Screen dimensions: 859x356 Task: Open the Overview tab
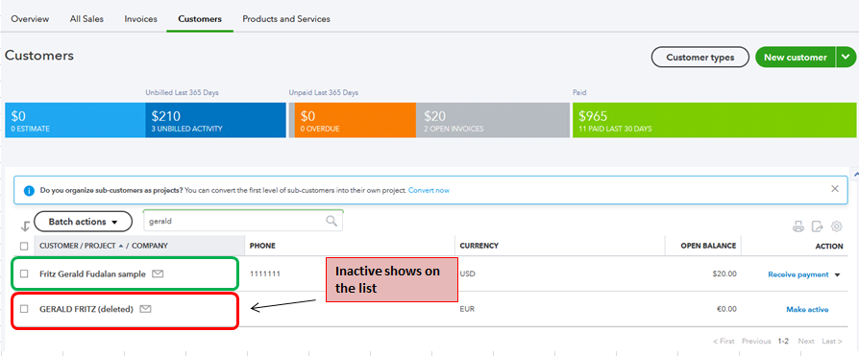(x=30, y=18)
